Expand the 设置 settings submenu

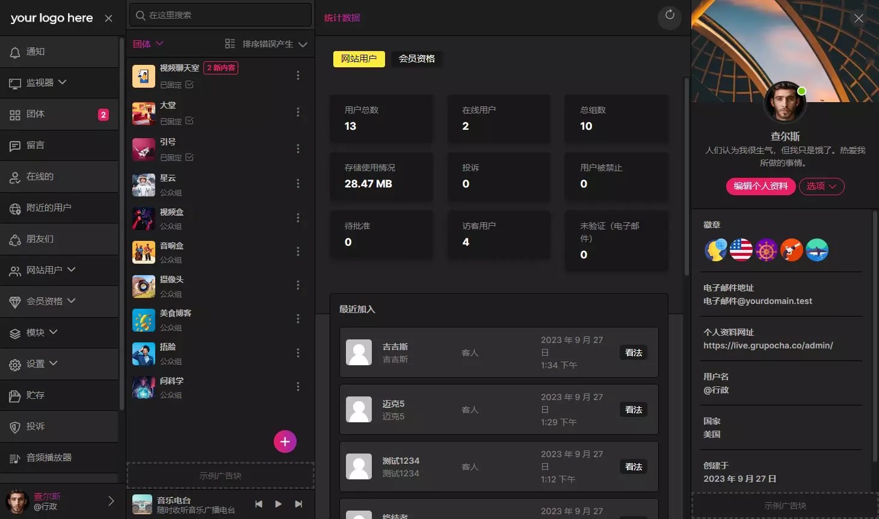(54, 363)
